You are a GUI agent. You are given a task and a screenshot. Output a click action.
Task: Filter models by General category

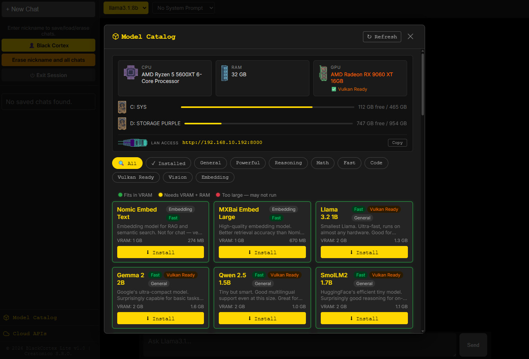(211, 163)
